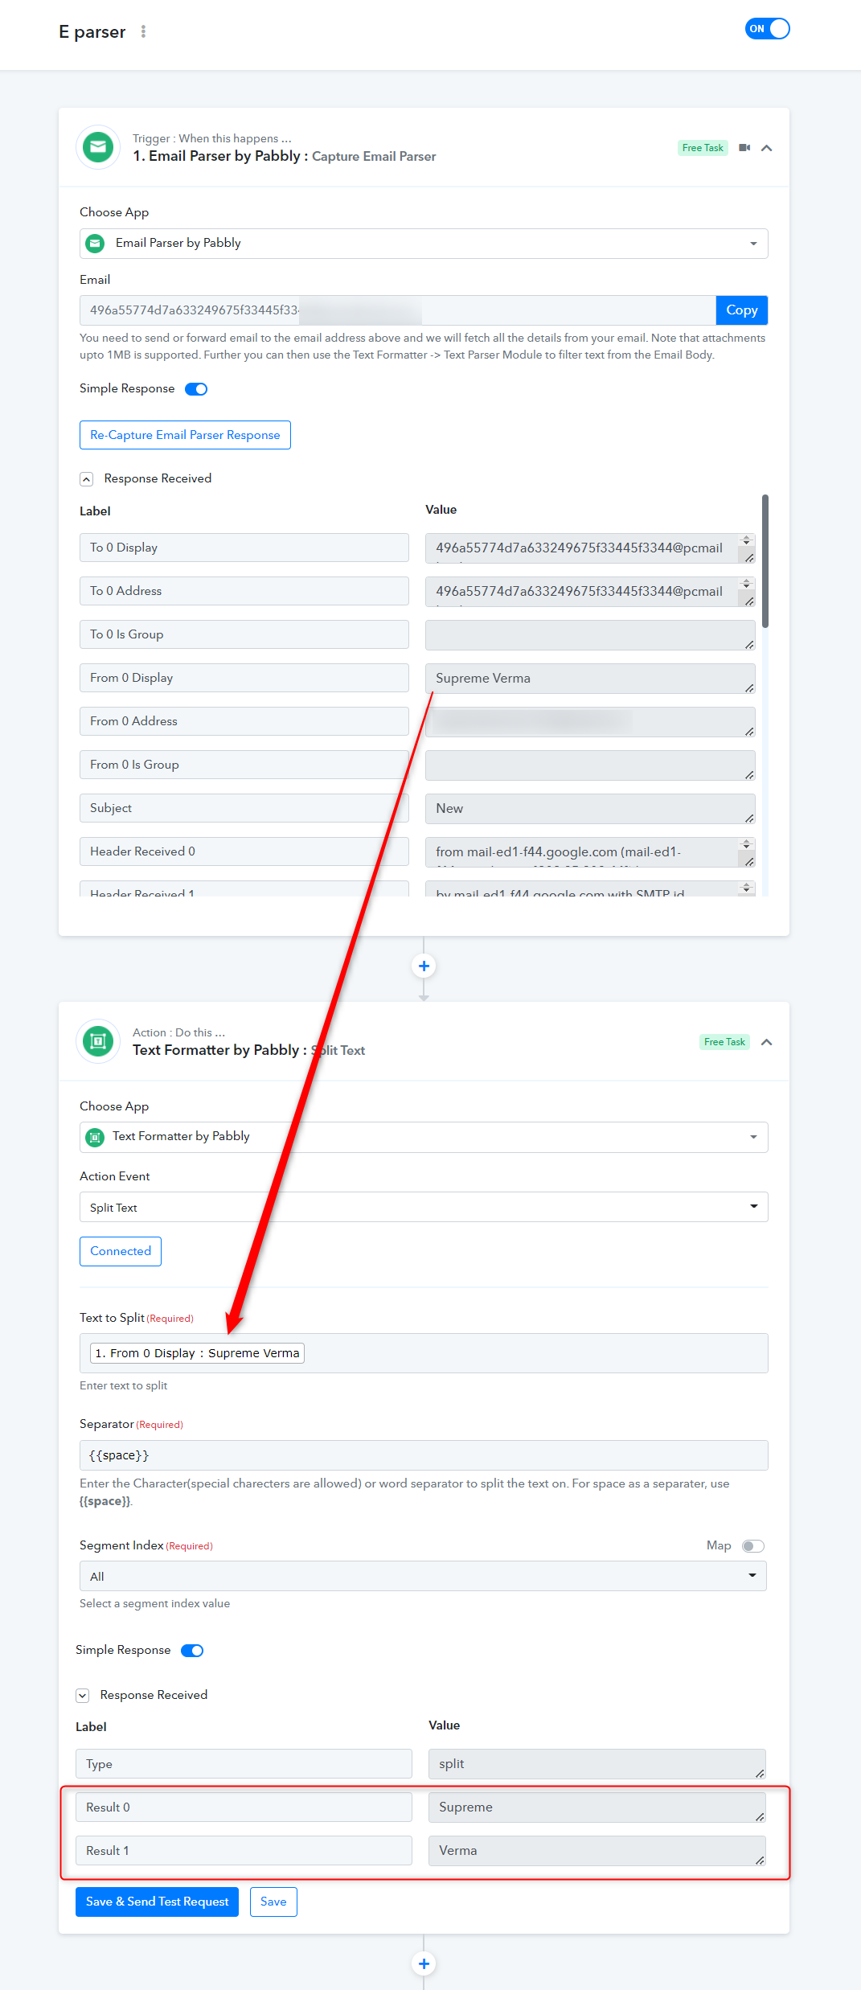
Task: Open the three-dot menu beside E parser
Action: tap(143, 31)
